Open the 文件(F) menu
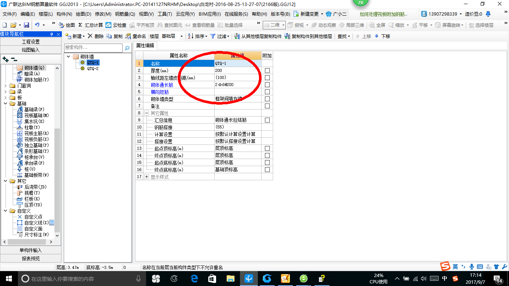 click(x=9, y=14)
